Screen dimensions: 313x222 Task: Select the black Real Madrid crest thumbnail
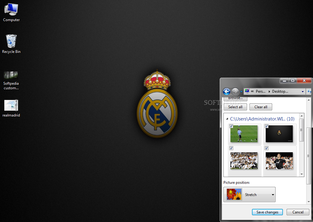[x=279, y=134]
